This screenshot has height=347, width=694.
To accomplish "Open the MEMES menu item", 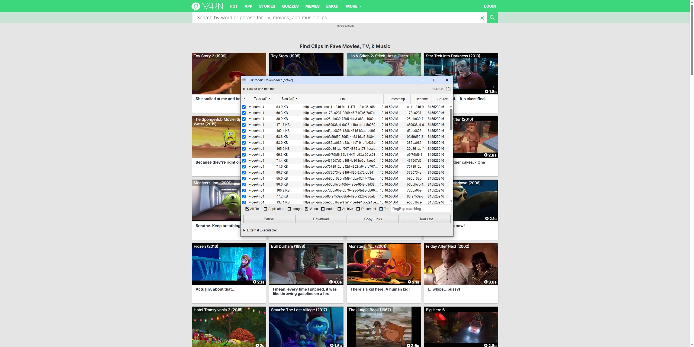I will (312, 6).
